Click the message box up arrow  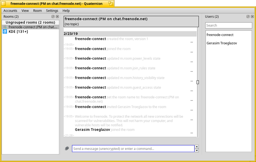point(197,147)
